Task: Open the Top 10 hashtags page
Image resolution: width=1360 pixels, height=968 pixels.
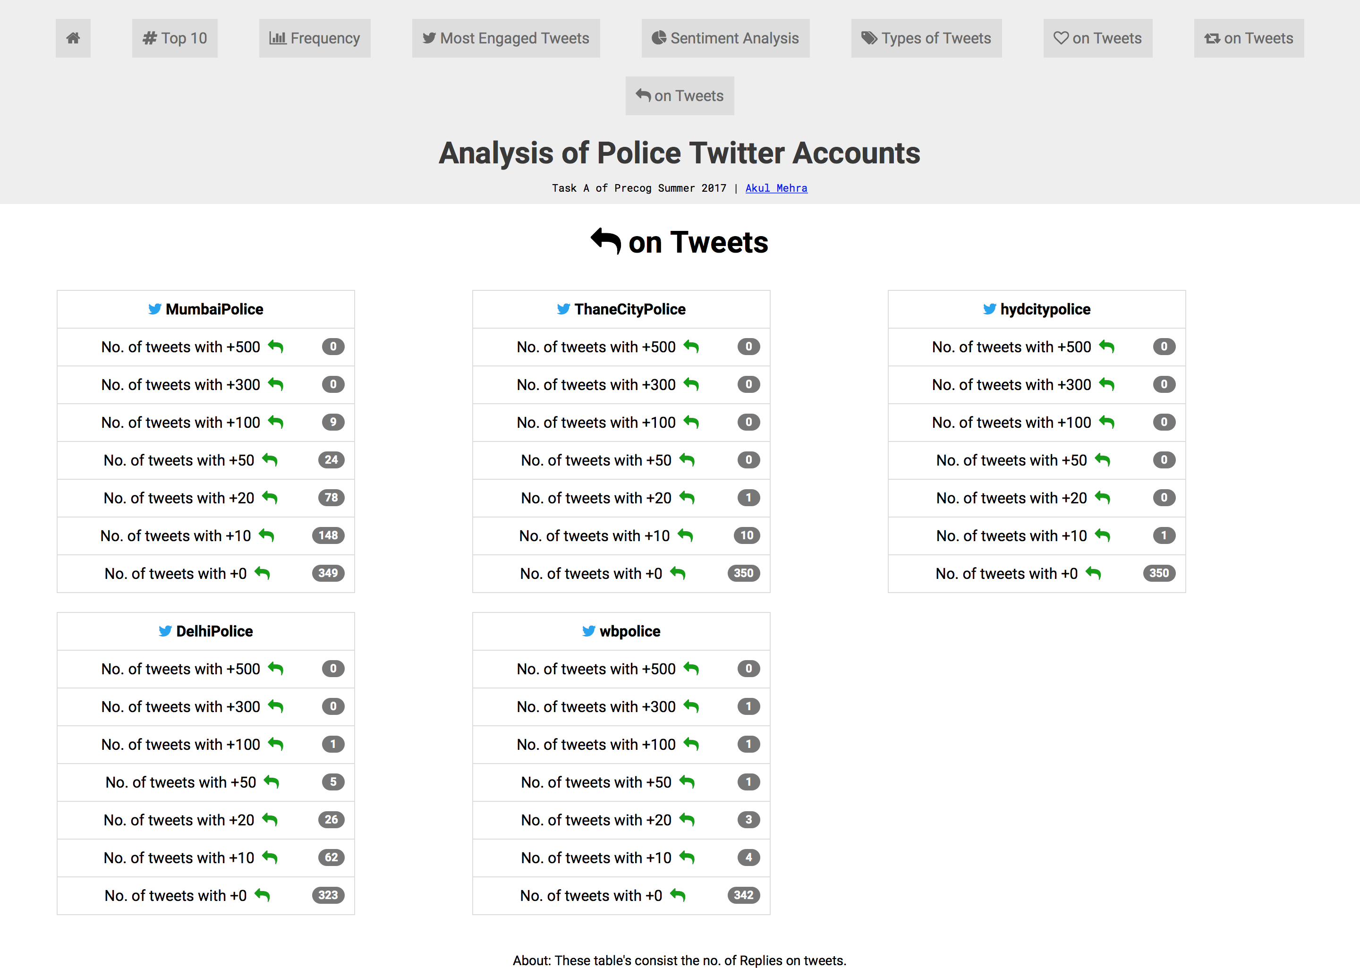Action: [175, 38]
